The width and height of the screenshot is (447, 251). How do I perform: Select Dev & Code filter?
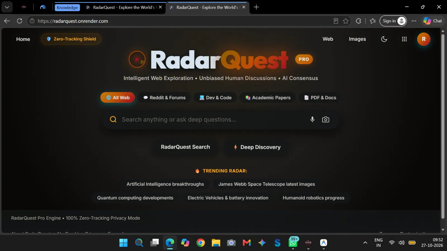click(215, 98)
